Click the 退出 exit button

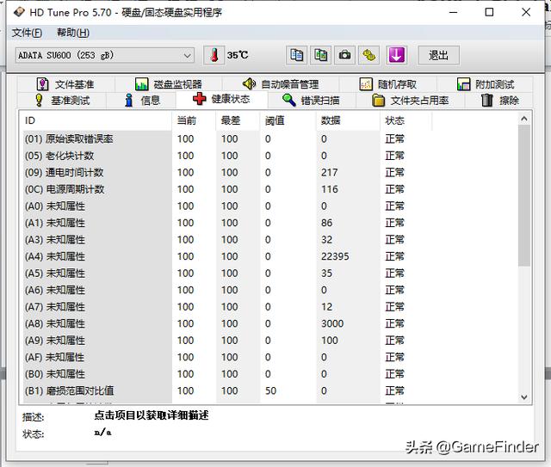[438, 55]
